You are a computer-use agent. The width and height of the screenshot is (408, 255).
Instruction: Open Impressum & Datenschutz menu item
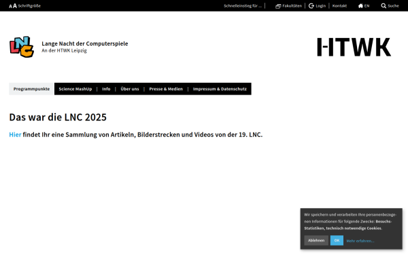coord(220,88)
